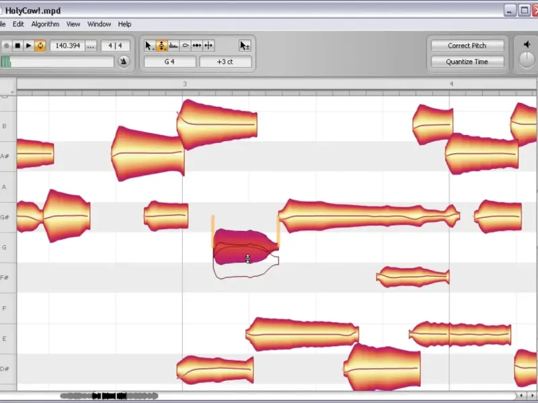
Task: Click the scroll left arrow at bottom right
Action: pyautogui.click(x=522, y=396)
